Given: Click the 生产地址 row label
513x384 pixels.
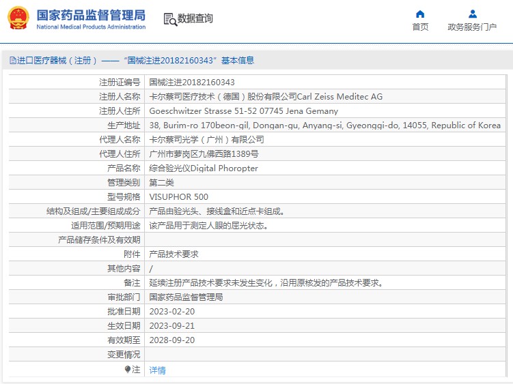Looking at the screenshot, I should point(124,125).
